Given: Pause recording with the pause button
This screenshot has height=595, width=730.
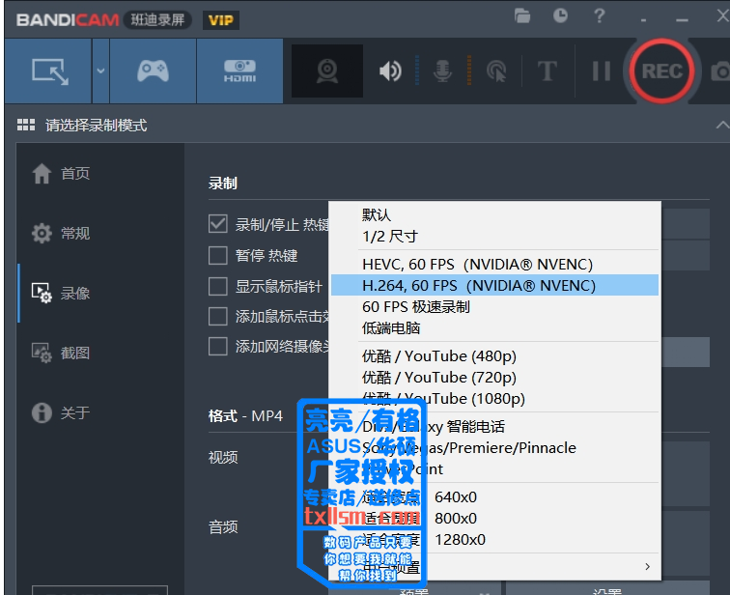Looking at the screenshot, I should pos(601,71).
